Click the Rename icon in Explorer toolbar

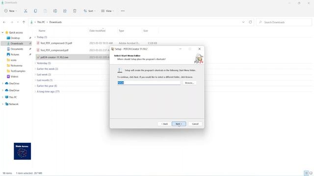click(55, 11)
